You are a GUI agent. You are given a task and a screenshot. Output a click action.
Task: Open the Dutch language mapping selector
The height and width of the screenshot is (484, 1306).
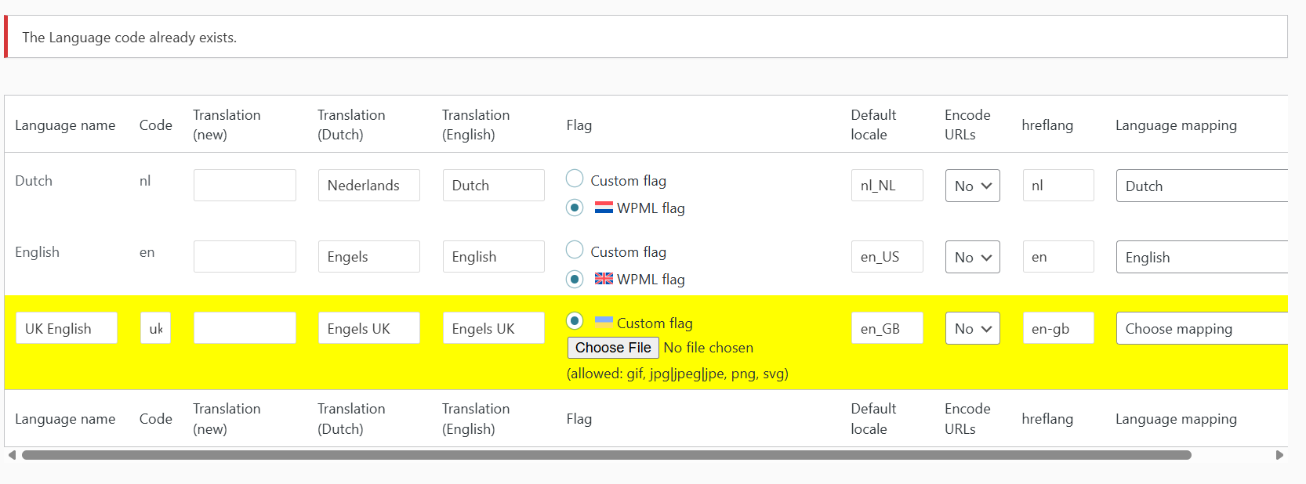[x=1201, y=186]
